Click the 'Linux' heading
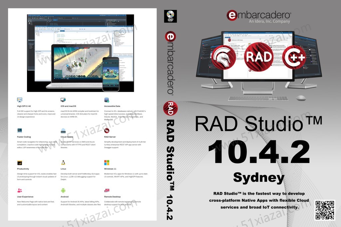This screenshot has height=227, width=341. click(x=63, y=169)
